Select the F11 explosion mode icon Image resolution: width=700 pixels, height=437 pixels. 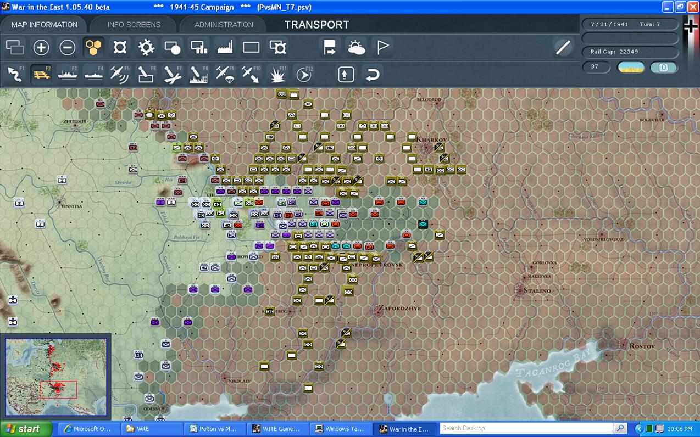277,74
